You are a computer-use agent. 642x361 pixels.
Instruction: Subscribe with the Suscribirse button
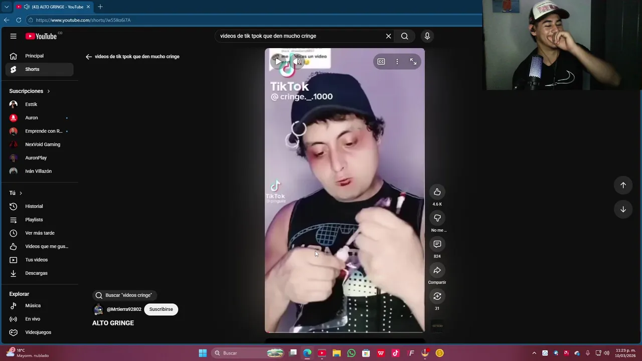[x=161, y=309]
